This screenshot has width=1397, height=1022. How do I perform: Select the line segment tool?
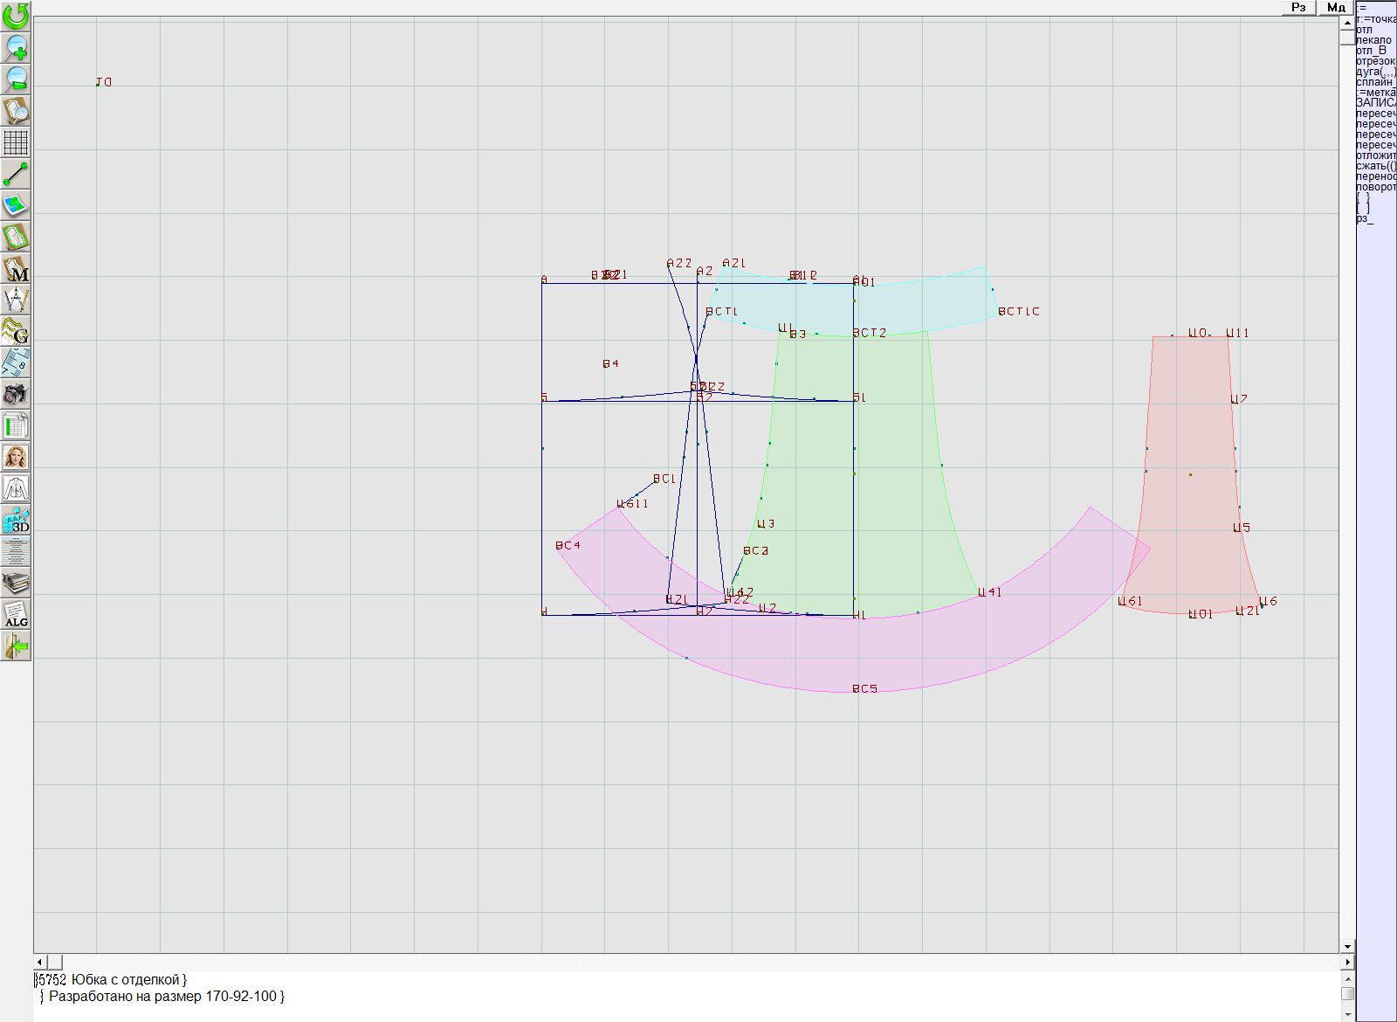(16, 174)
